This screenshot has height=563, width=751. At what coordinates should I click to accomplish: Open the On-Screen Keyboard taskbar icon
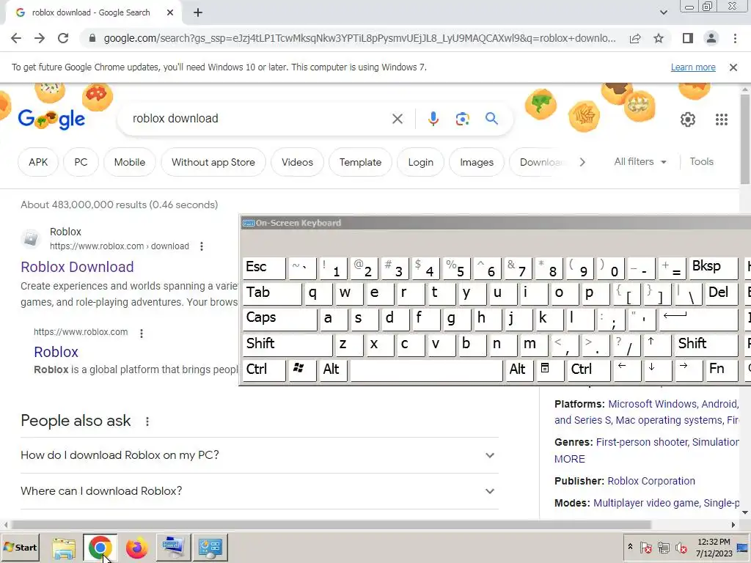(174, 548)
